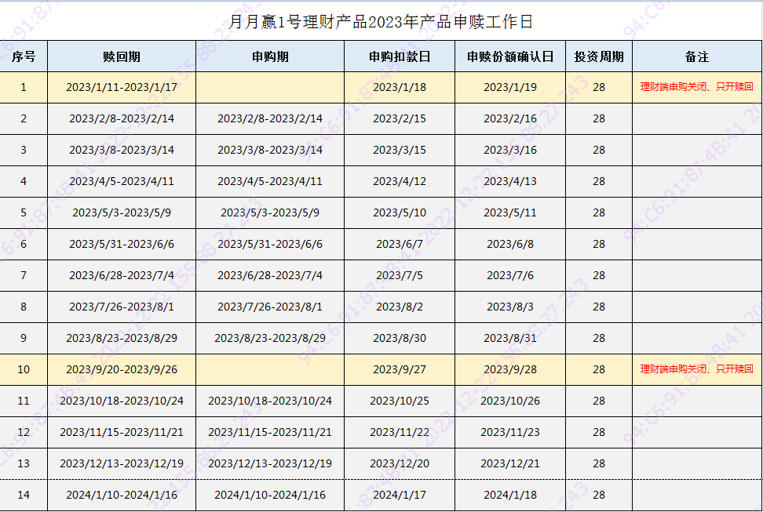Select confirmation date 2023/8/3
Image resolution: width=763 pixels, height=512 pixels.
point(510,307)
